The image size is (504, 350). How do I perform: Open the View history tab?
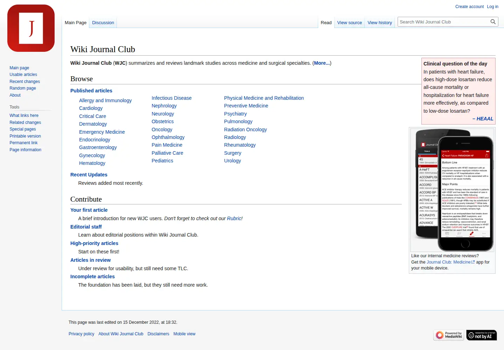(379, 22)
